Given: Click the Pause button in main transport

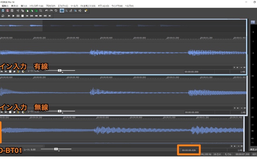Looking at the screenshot, I should click(18, 16).
